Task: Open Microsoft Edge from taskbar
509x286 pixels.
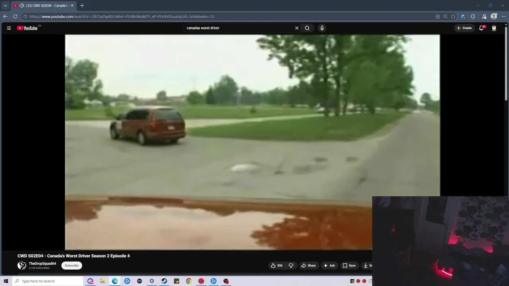Action: tap(115, 281)
